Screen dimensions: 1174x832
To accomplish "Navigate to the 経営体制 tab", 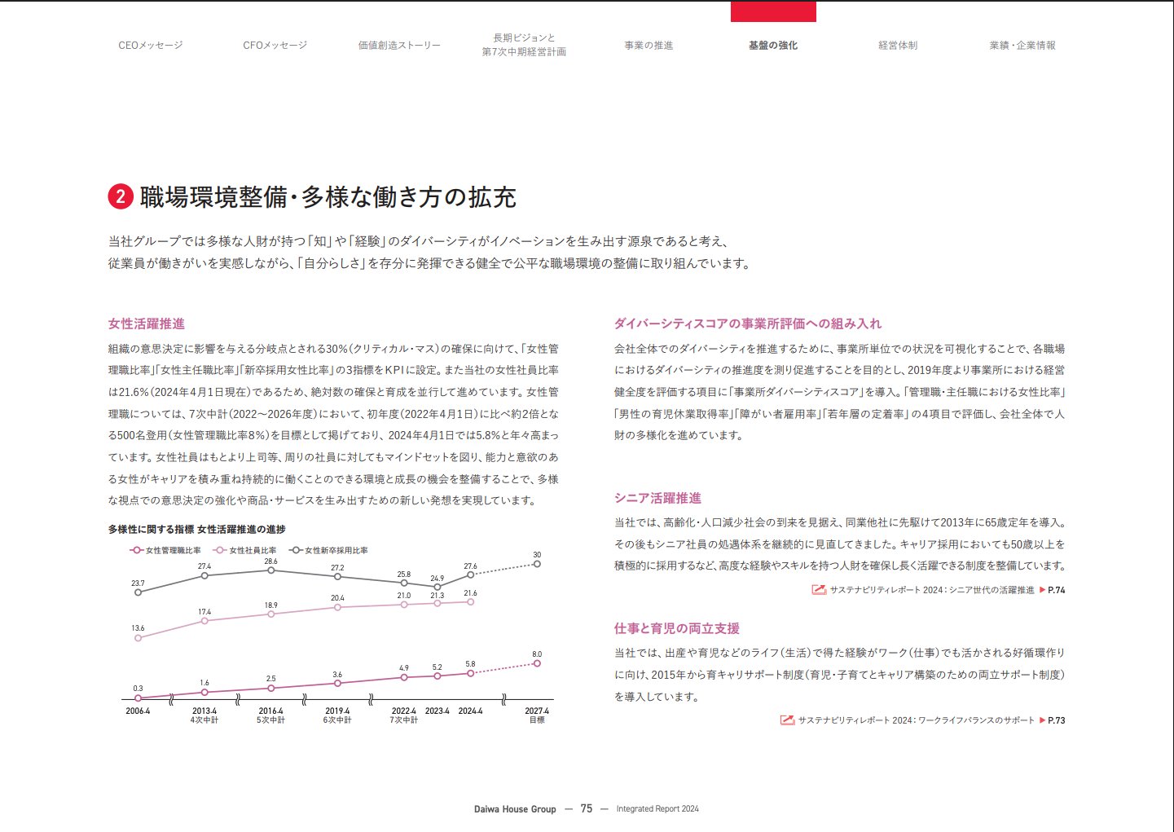I will 898,46.
